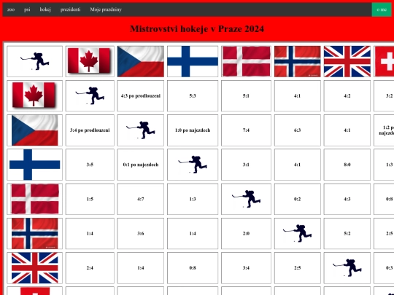Click the UK flag in header row
Image resolution: width=394 pixels, height=295 pixels.
coord(347,61)
